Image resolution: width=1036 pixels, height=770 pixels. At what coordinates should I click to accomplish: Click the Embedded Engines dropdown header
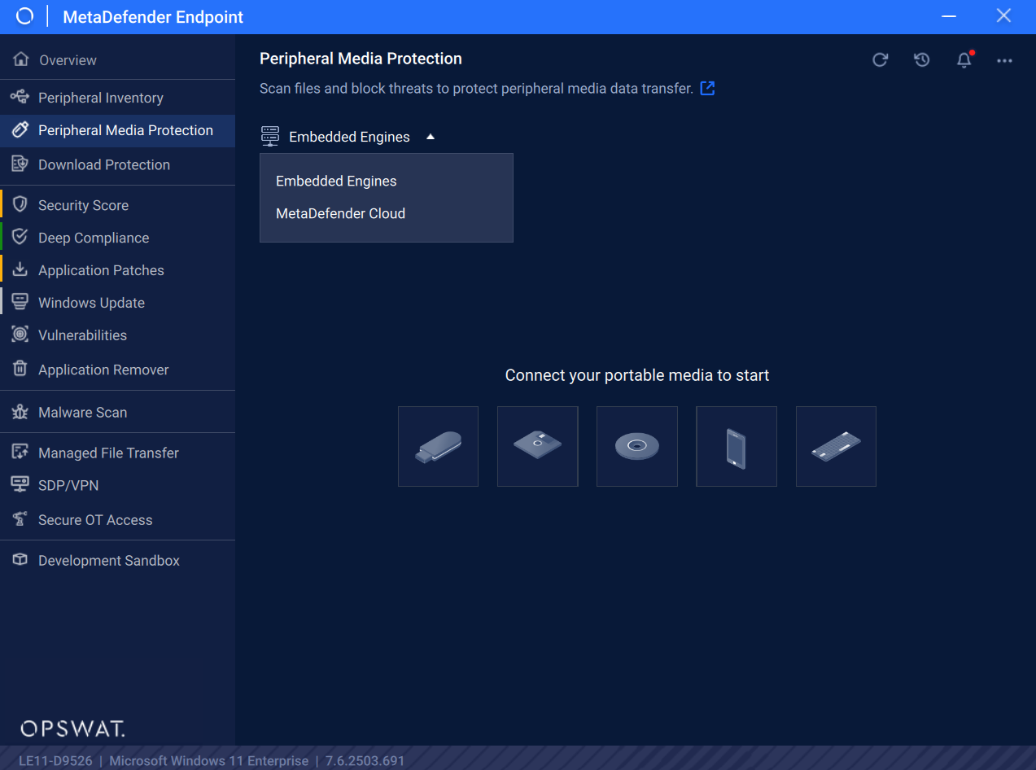348,137
